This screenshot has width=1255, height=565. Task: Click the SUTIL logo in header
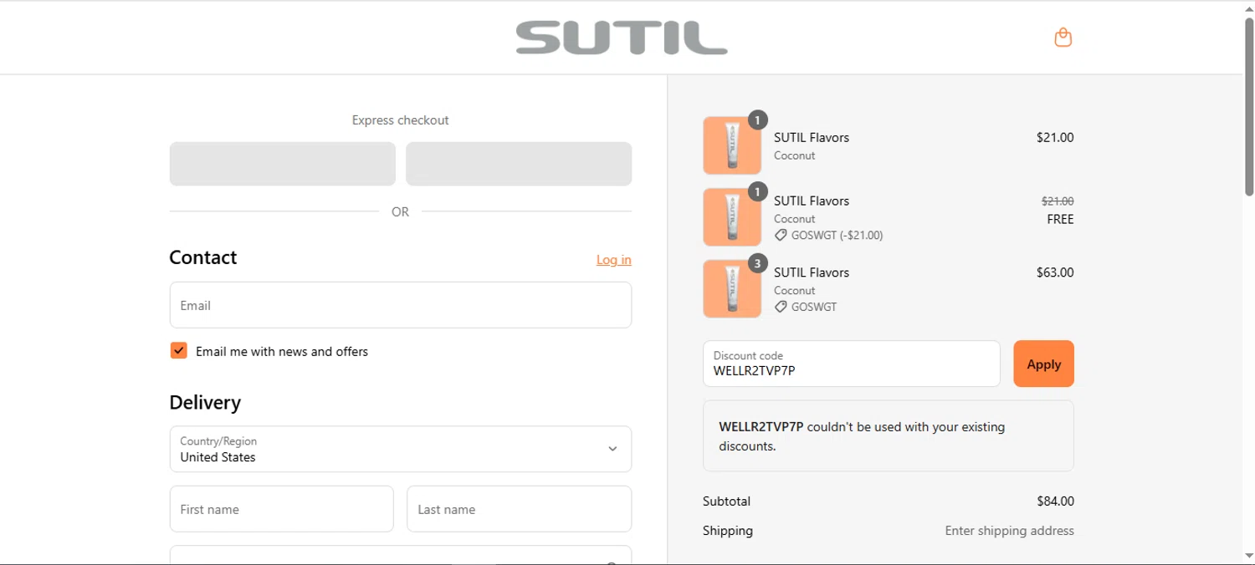point(622,38)
